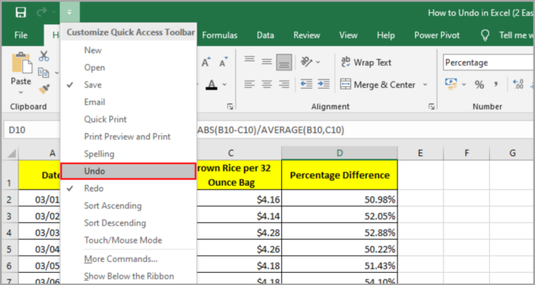The height and width of the screenshot is (285, 535).
Task: Open the Formulas tab
Action: click(220, 35)
